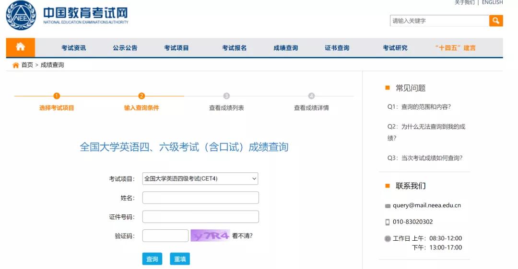Open 考试报名 menu item
This screenshot has height=269, width=518.
click(235, 48)
